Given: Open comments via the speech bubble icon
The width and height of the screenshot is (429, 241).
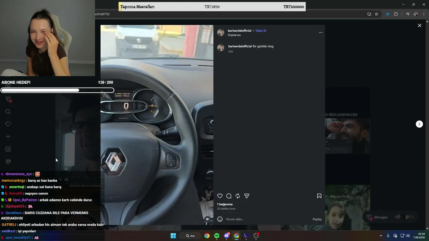Looking at the screenshot, I should click(229, 196).
